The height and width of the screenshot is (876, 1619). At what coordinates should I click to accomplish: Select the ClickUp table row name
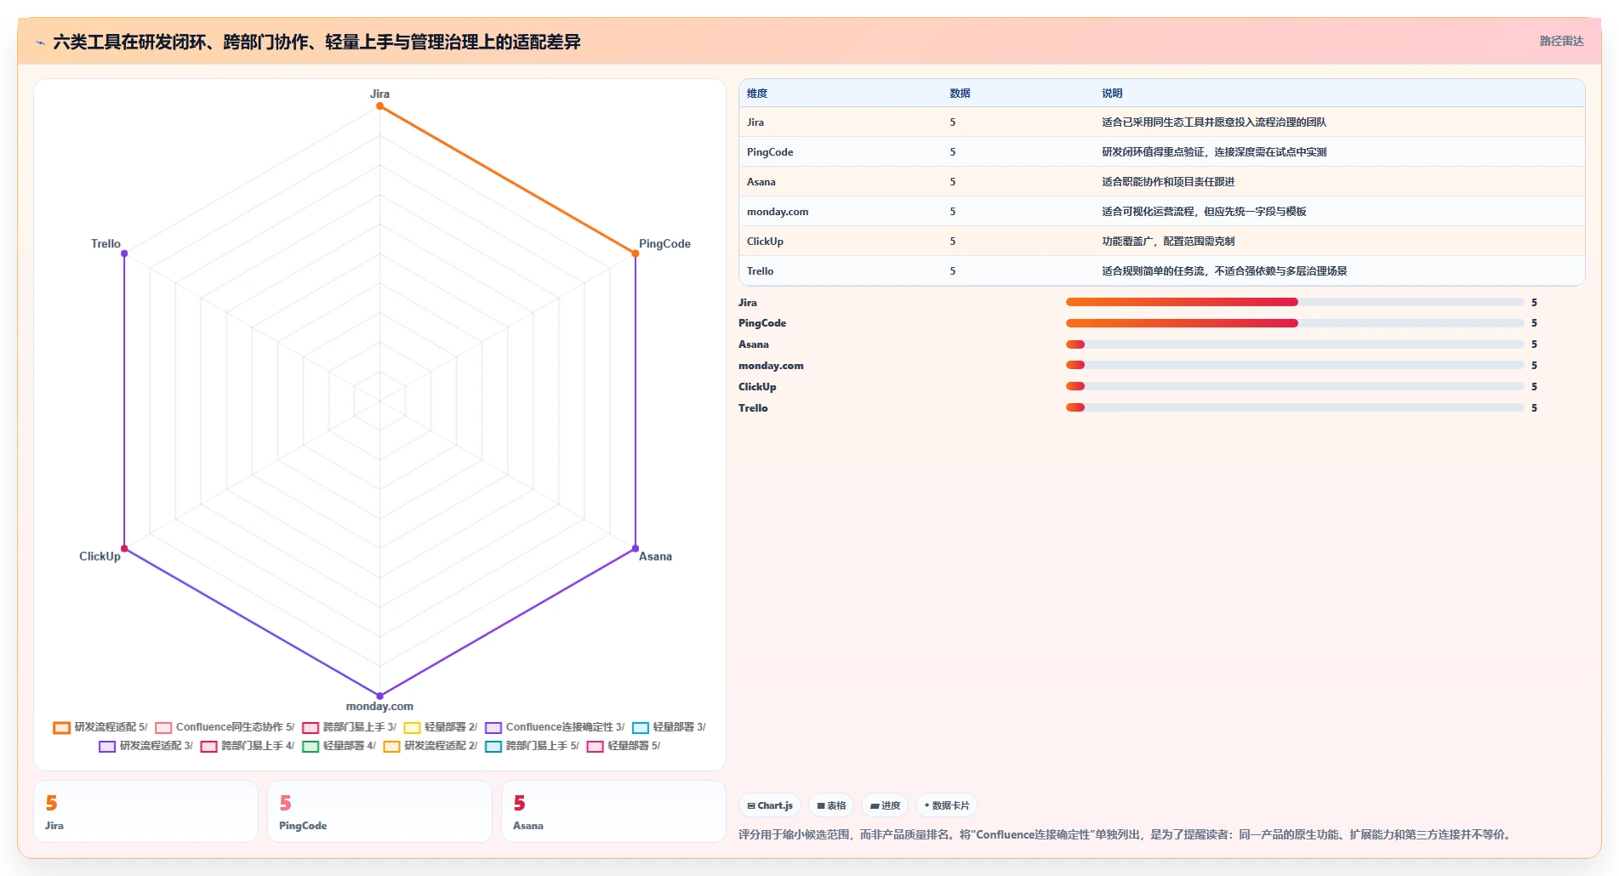pyautogui.click(x=765, y=242)
